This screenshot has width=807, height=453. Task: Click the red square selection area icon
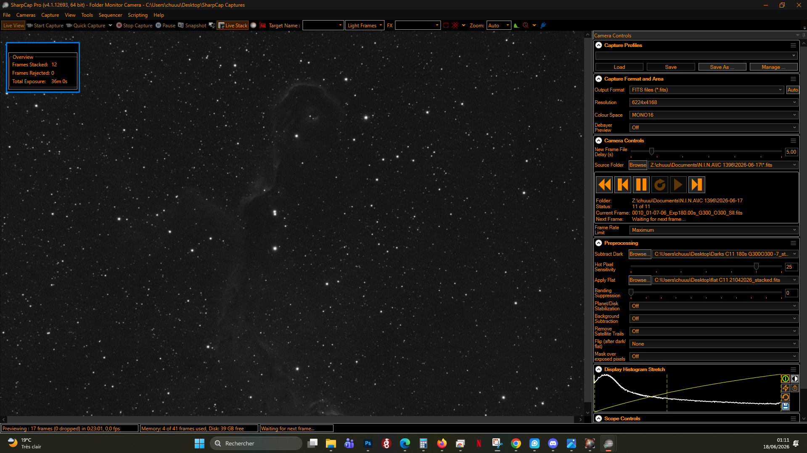[446, 26]
